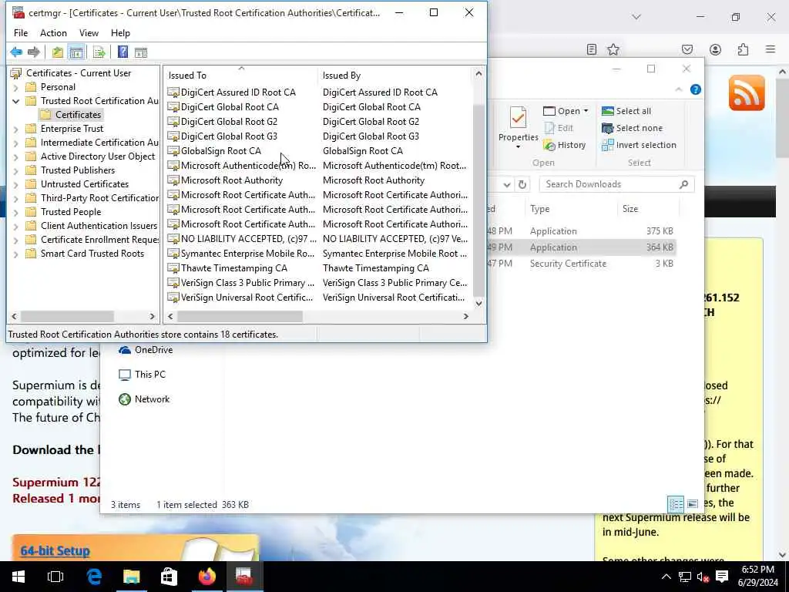789x592 pixels.
Task: Collapse Trusted Root Certification Authorities node
Action: 15,101
